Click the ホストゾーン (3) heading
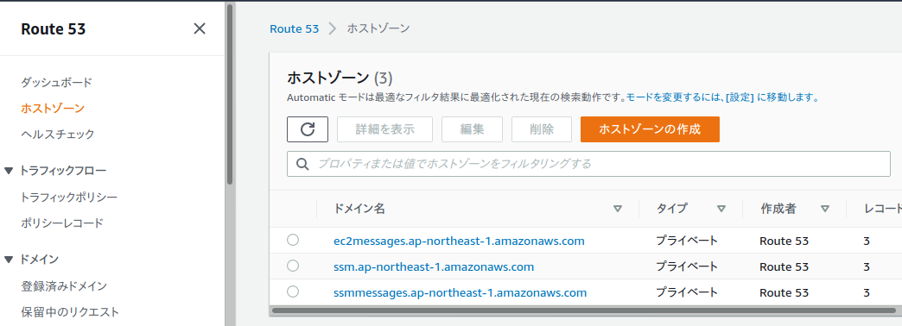Viewport: 902px width, 326px height. pyautogui.click(x=340, y=78)
